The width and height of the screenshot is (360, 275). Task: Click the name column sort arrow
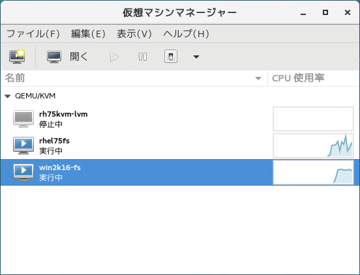(258, 78)
